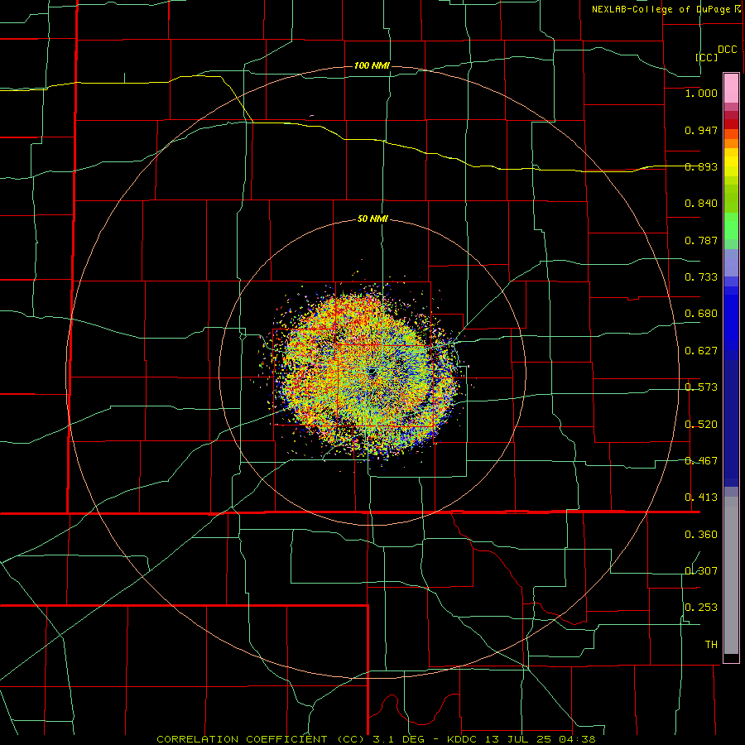Click the DCC label above the color scale

tap(728, 50)
